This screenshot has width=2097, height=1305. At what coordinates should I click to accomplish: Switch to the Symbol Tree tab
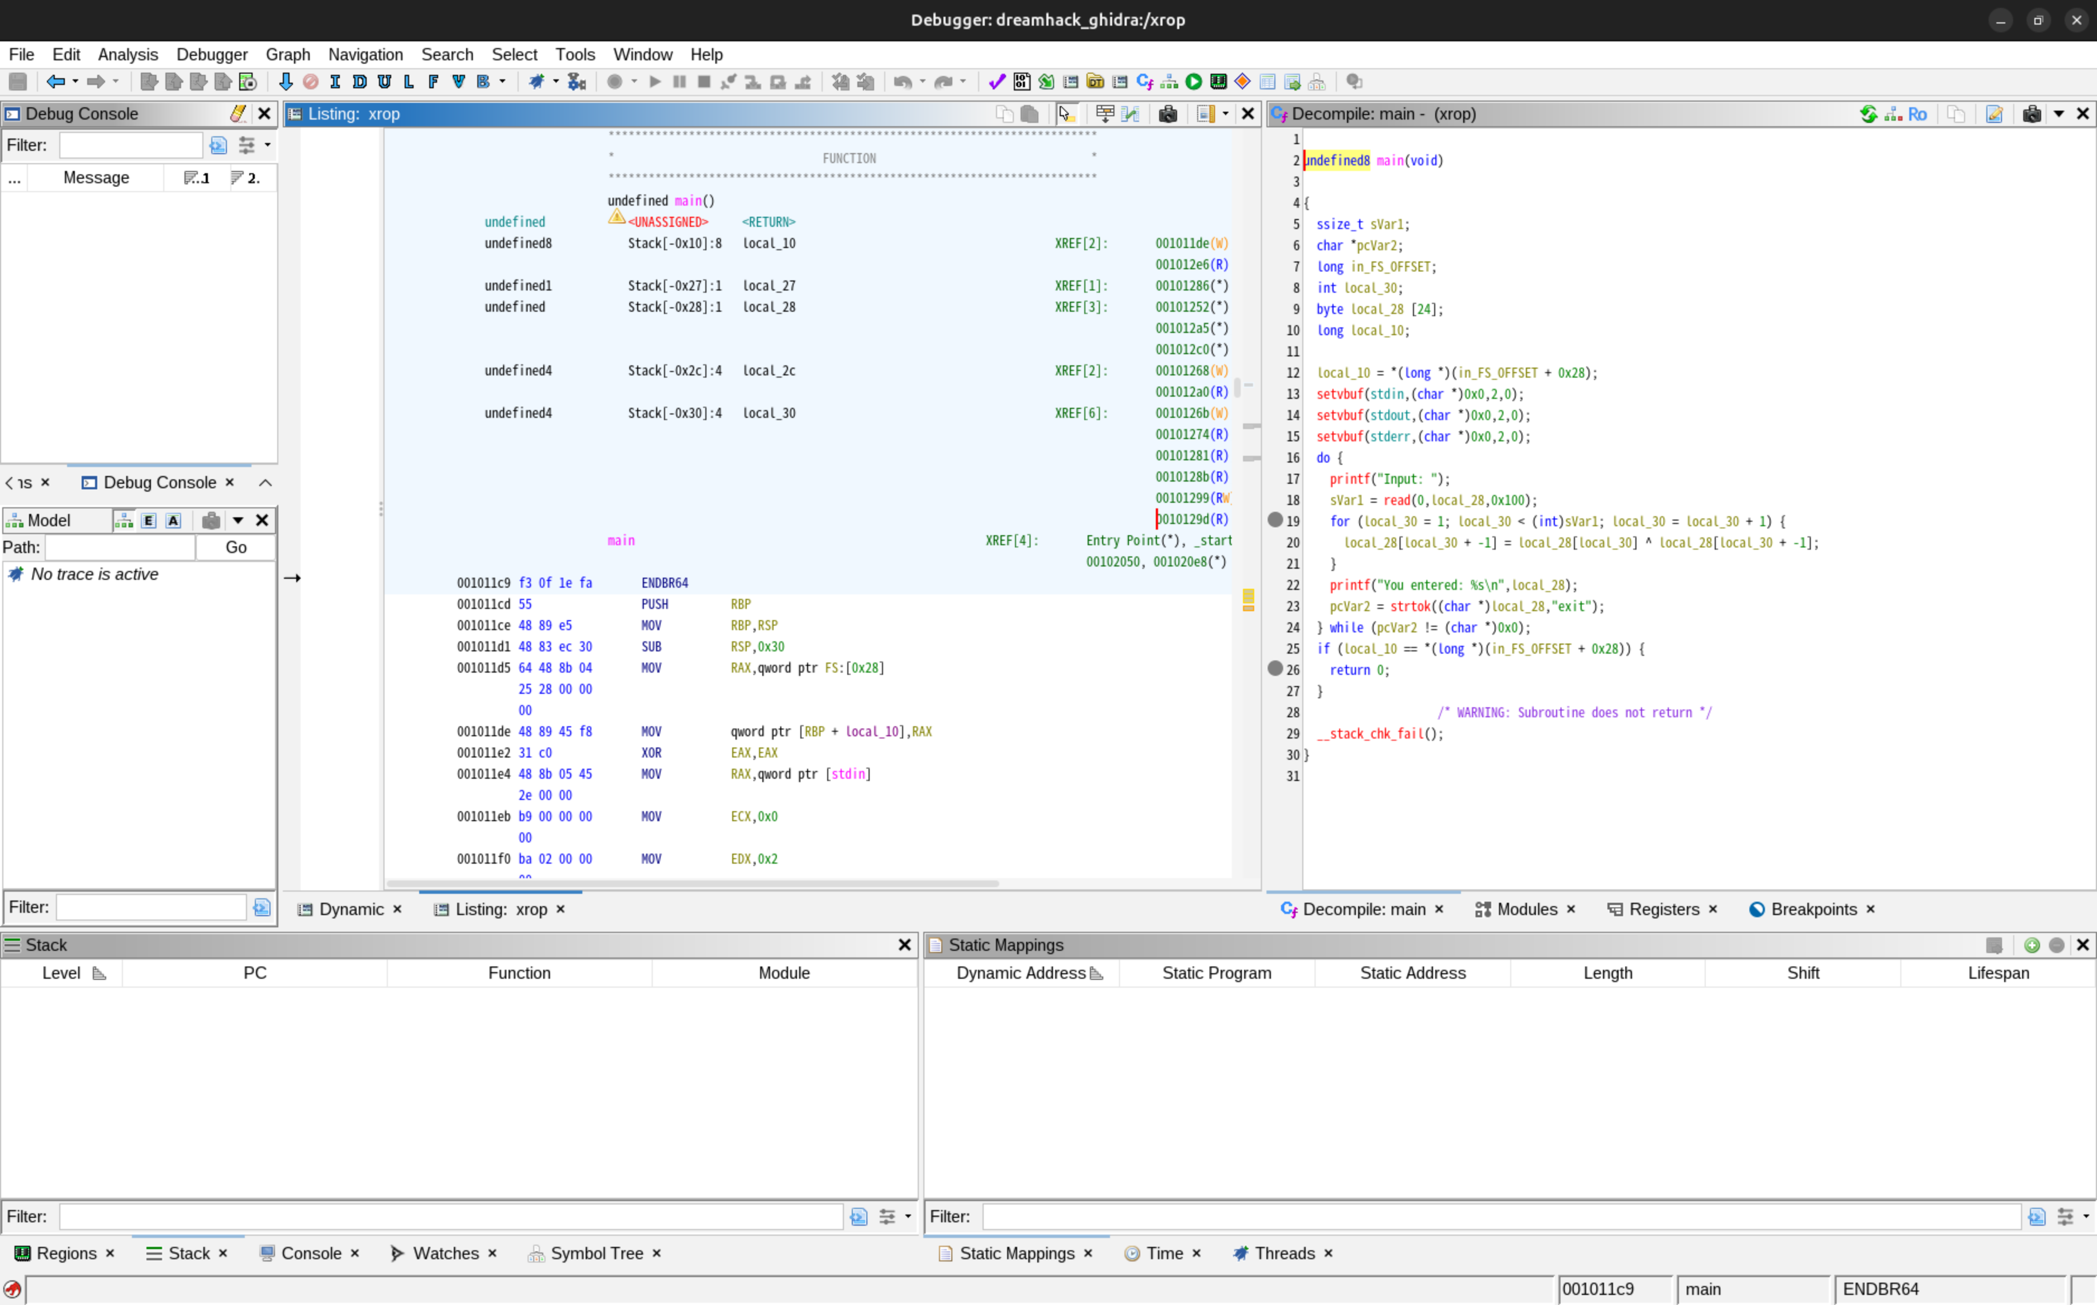[x=596, y=1253]
